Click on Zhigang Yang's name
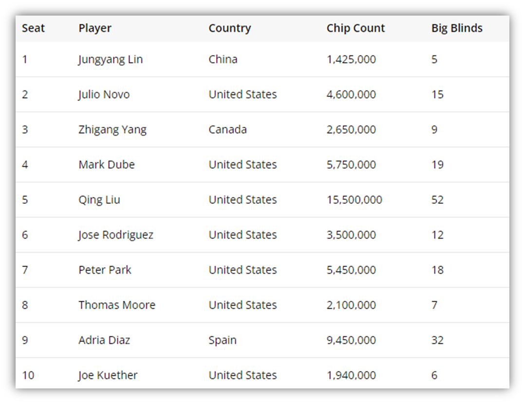Image resolution: width=525 pixels, height=404 pixels. click(112, 130)
